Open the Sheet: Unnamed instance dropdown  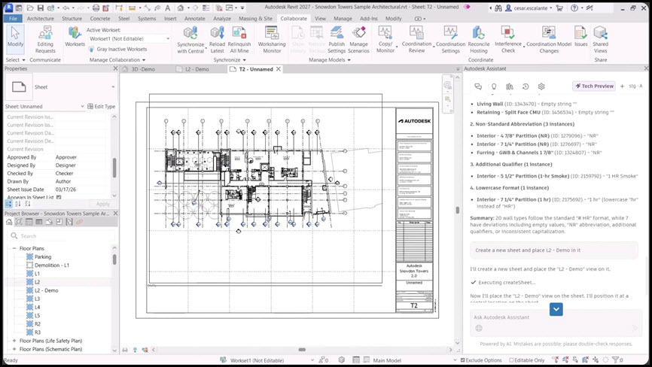click(82, 107)
